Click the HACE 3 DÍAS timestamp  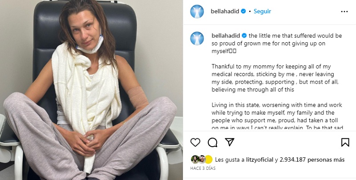pyautogui.click(x=203, y=168)
